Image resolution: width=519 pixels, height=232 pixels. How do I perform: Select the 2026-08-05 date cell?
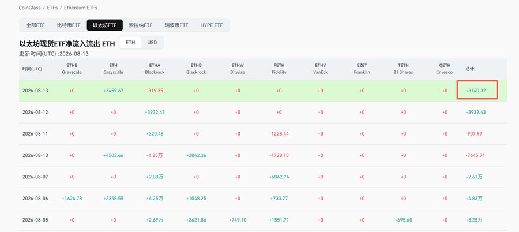[35, 220]
